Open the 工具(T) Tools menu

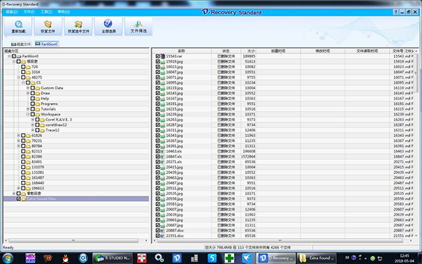click(46, 12)
